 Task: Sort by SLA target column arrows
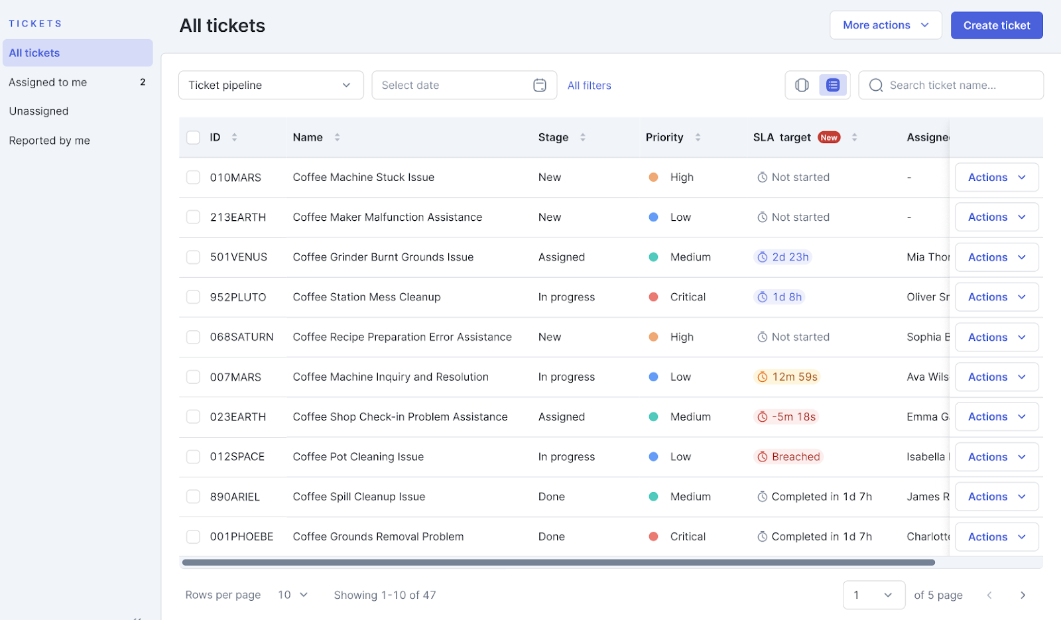[854, 137]
